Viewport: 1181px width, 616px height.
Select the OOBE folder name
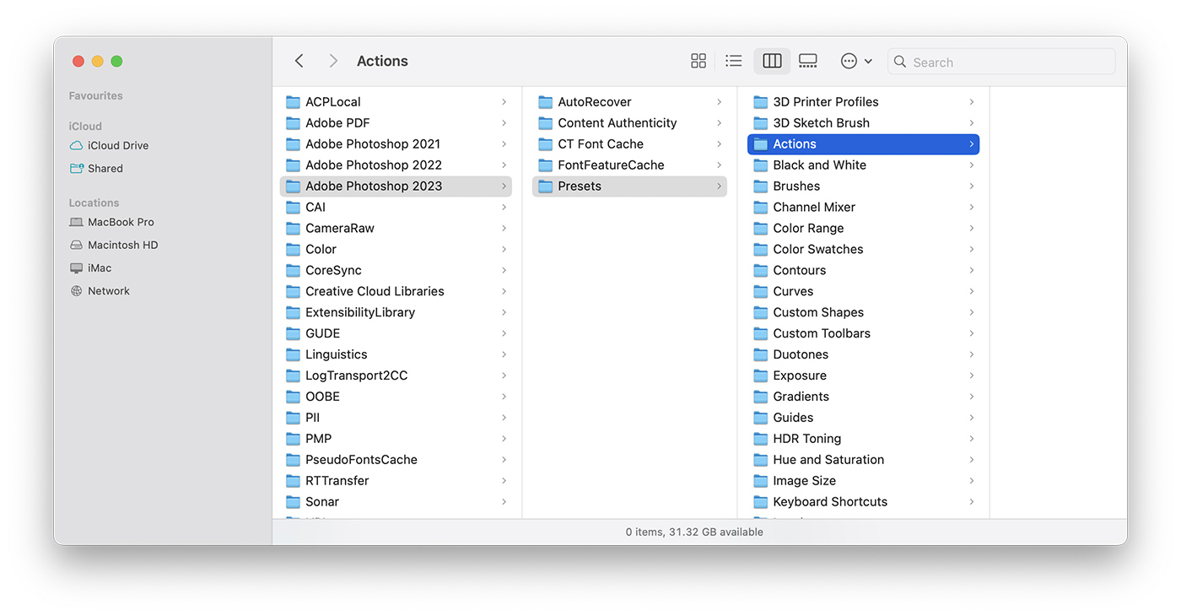323,397
